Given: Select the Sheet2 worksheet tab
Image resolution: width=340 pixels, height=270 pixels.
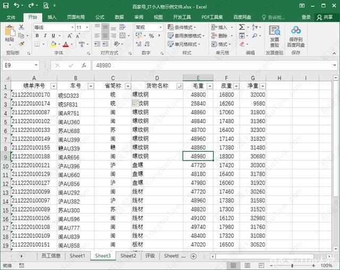Looking at the screenshot, I should [x=128, y=256].
